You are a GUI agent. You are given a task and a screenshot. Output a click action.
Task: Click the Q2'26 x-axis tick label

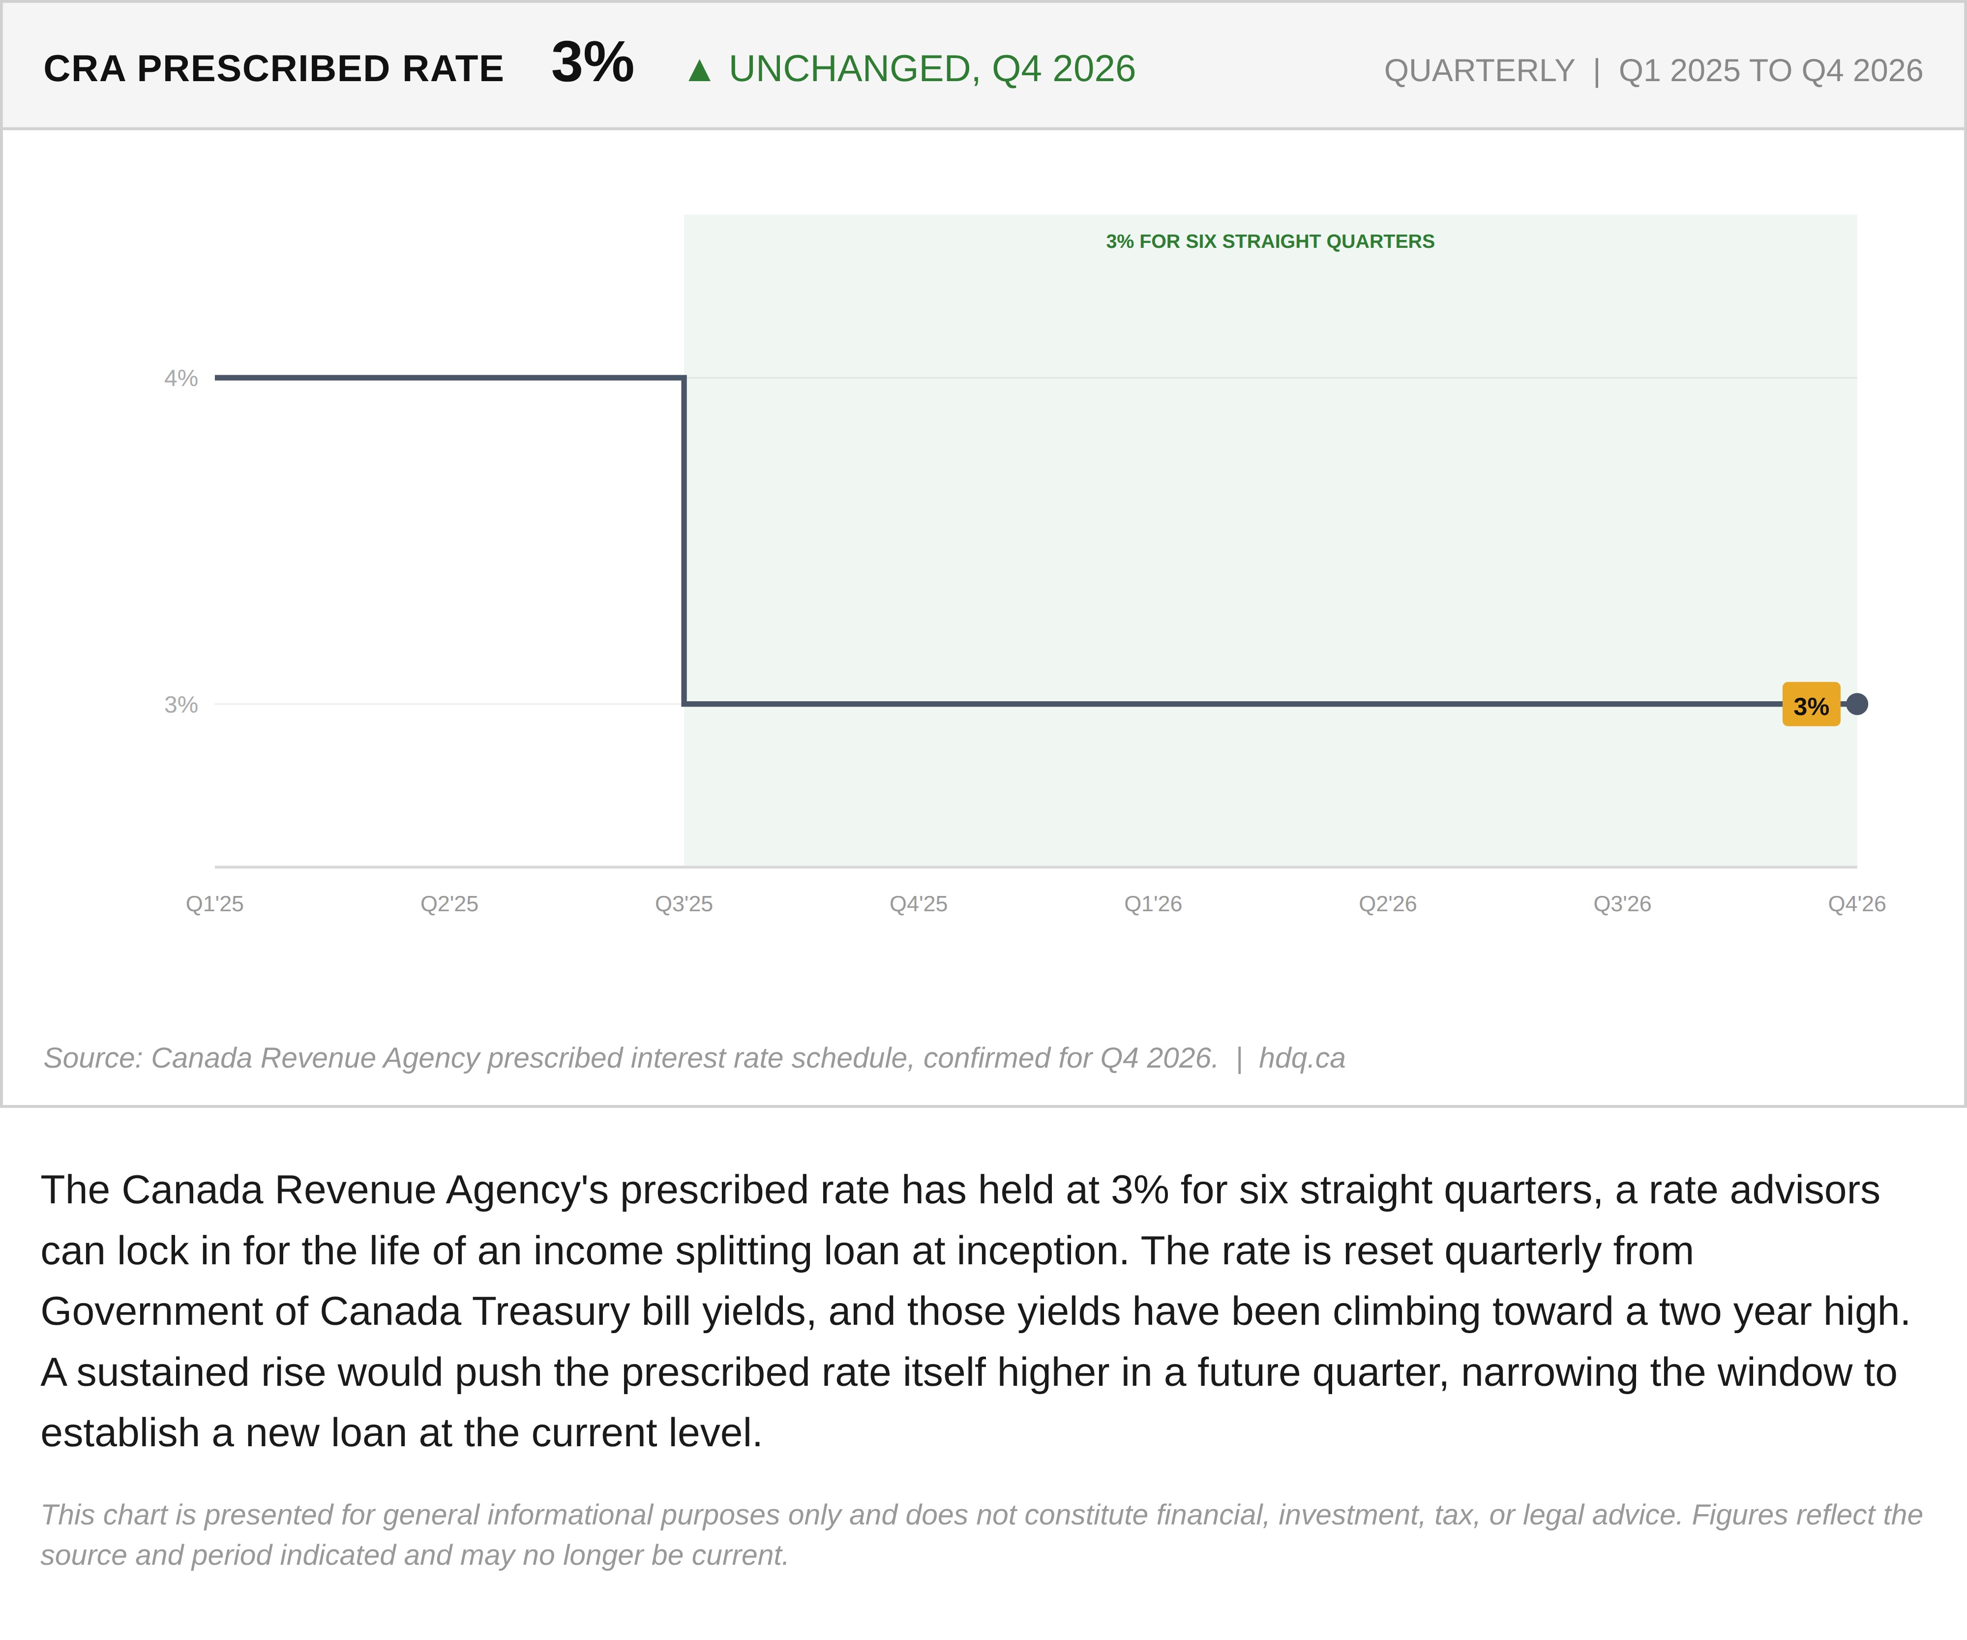(x=1388, y=904)
